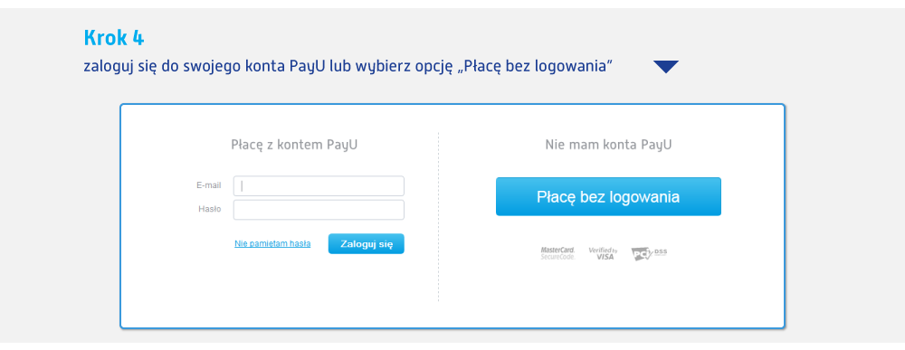Click the SecureCode text under MasterCard
The height and width of the screenshot is (350, 905).
point(557,257)
